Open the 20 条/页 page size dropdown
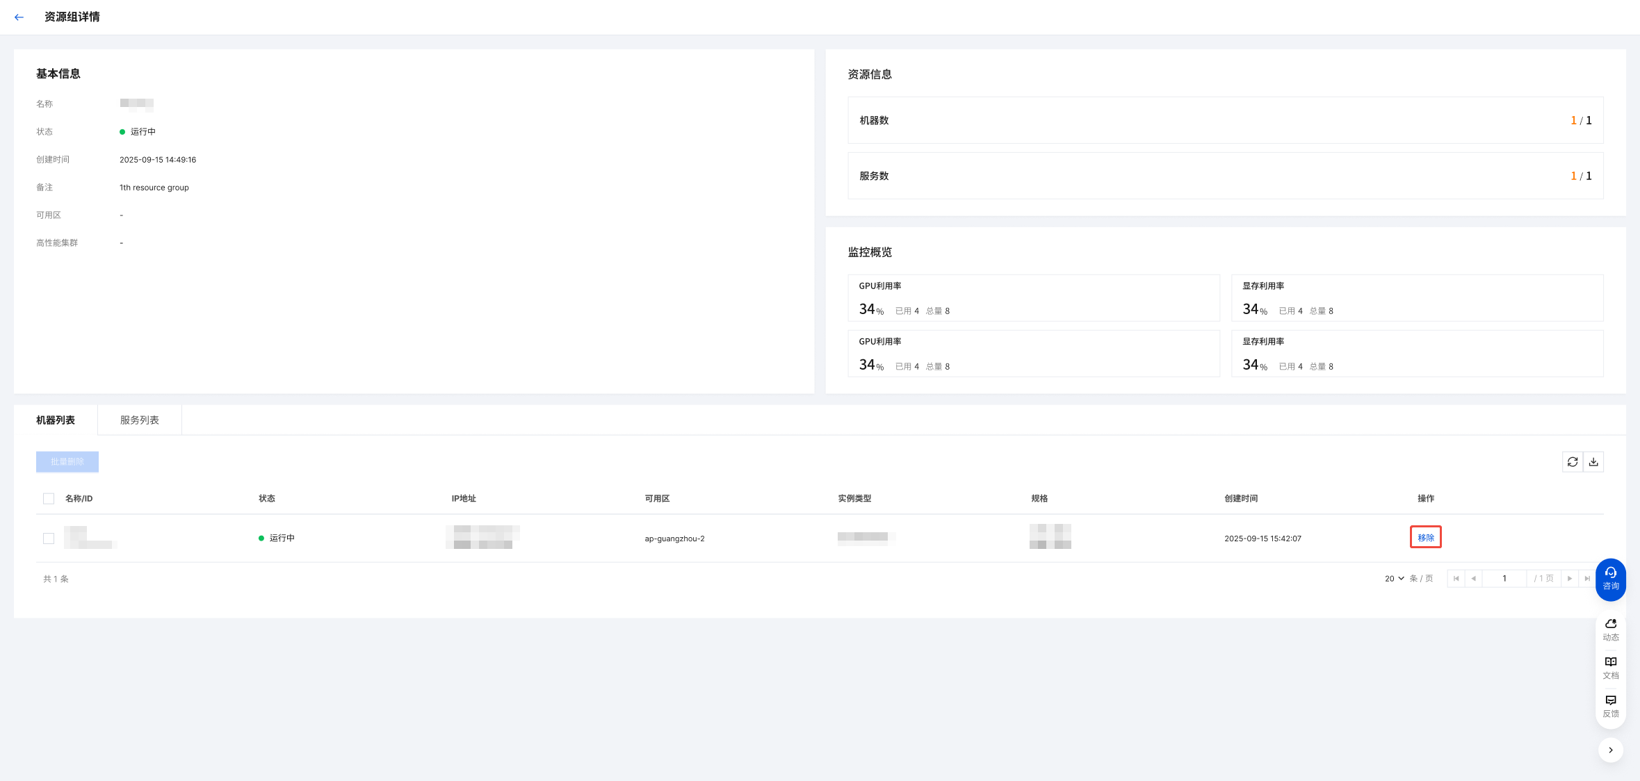 [1394, 579]
